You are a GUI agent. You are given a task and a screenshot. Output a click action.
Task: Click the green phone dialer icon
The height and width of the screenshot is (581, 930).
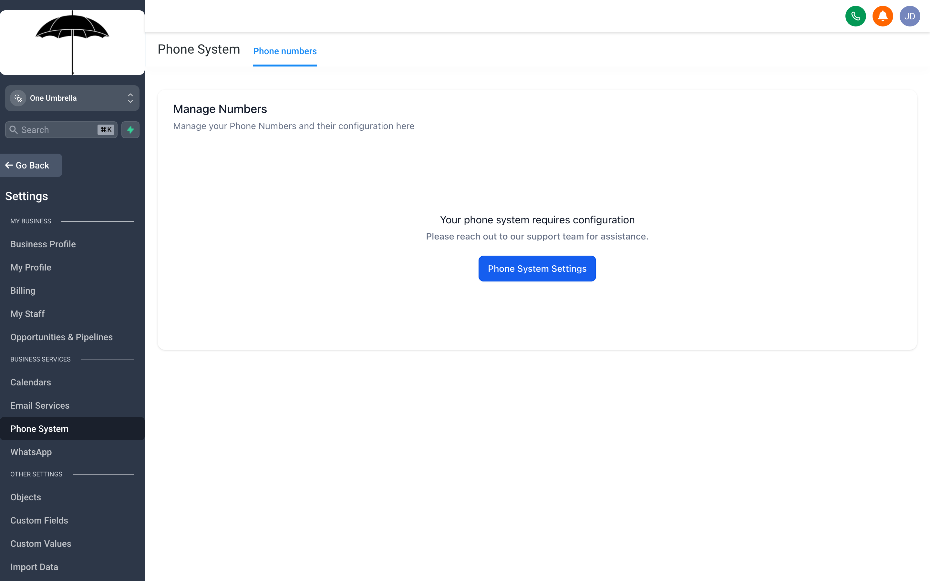(855, 16)
